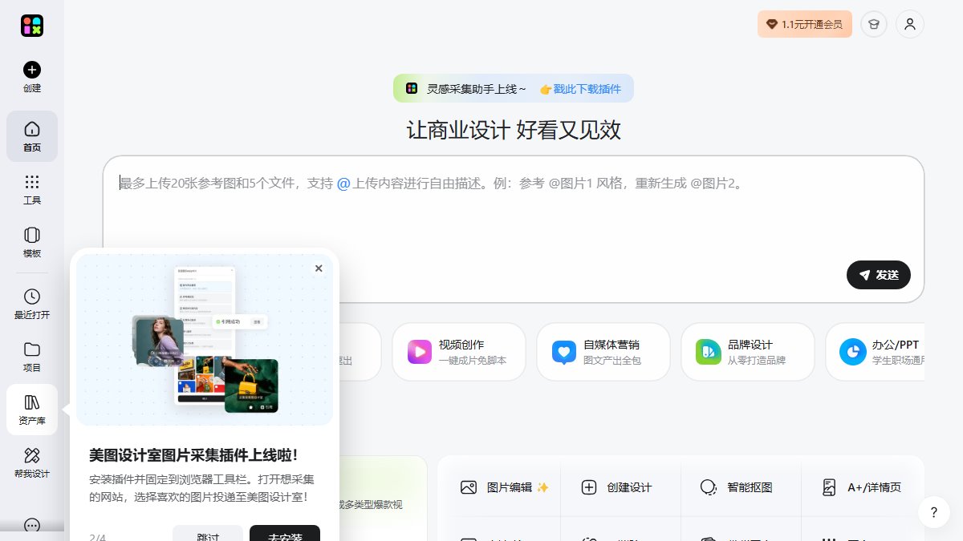Image resolution: width=963 pixels, height=541 pixels.
Task: Click the more options ellipsis in sidebar
Action: pos(32,526)
